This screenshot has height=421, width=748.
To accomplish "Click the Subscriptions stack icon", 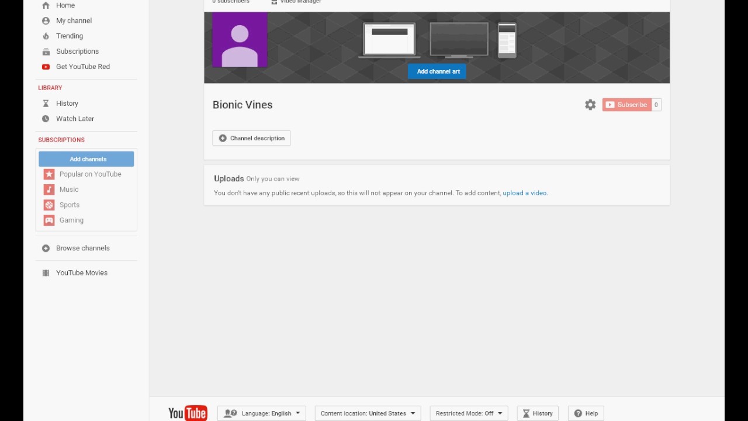I will pos(46,51).
